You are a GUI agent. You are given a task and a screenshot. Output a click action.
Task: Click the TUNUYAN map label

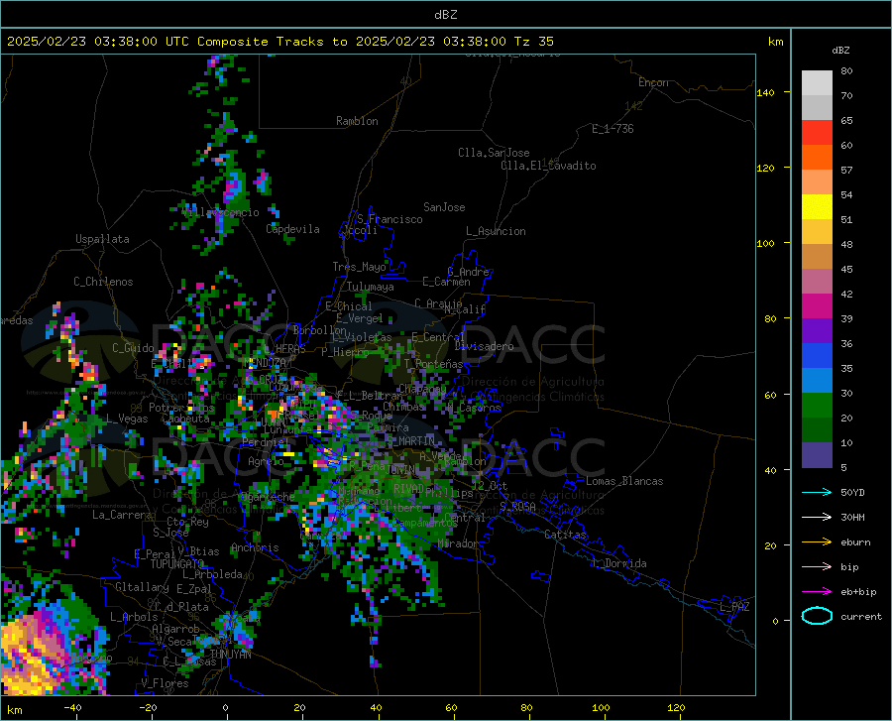230,655
